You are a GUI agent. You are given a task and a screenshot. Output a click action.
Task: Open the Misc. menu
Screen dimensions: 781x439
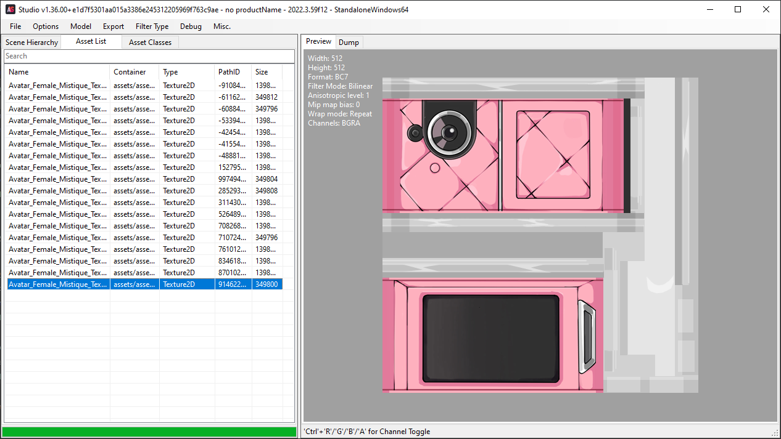(x=222, y=26)
